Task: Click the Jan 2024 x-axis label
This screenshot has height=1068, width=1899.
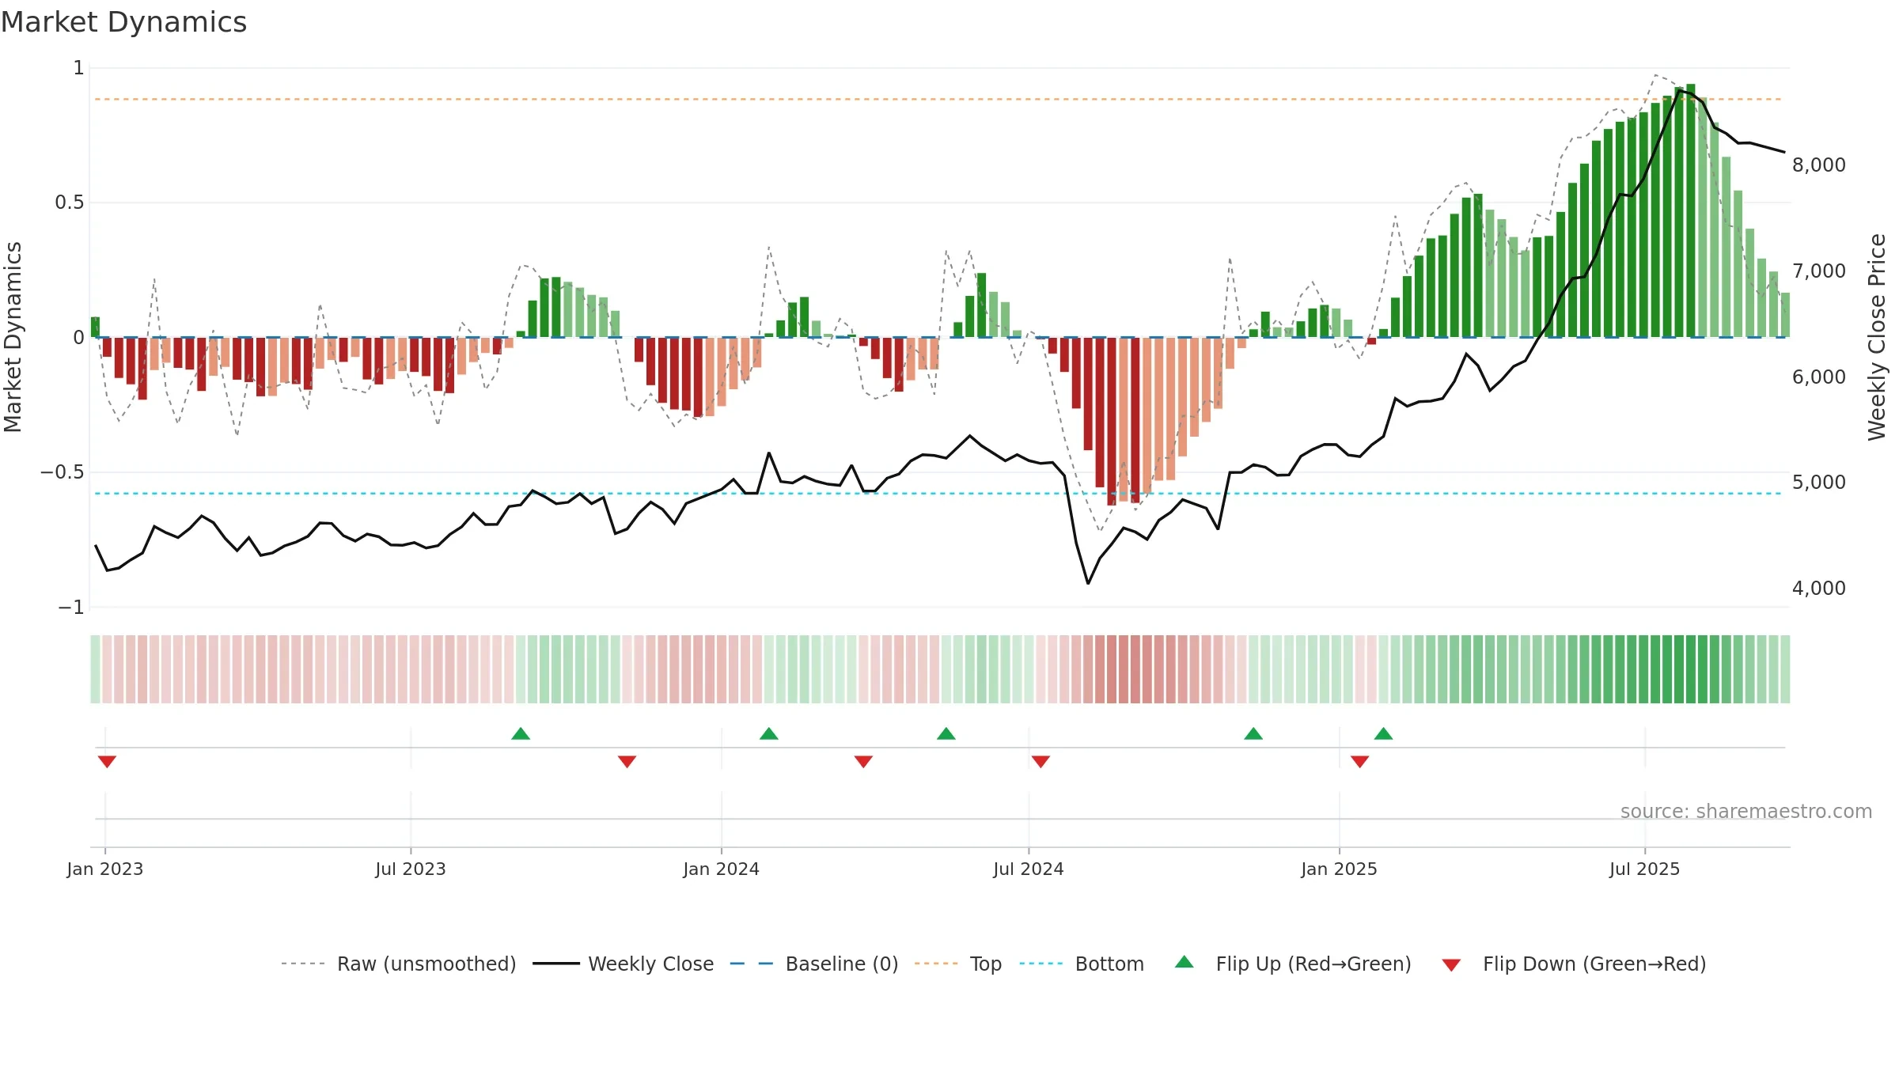Action: (722, 869)
